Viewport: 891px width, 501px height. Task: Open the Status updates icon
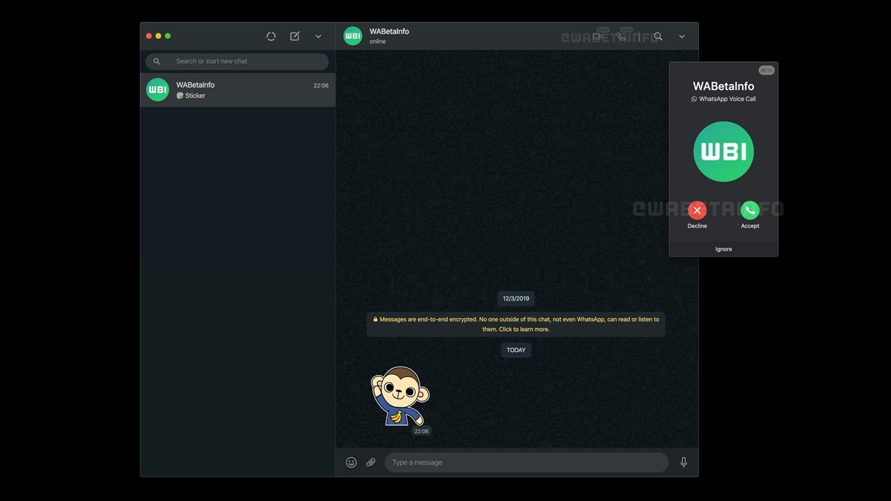tap(271, 36)
